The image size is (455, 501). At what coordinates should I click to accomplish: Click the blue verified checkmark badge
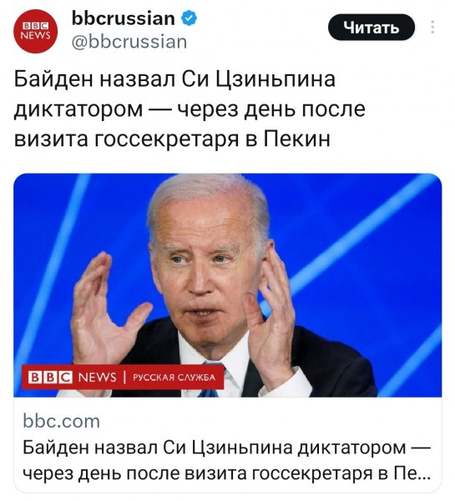point(189,18)
